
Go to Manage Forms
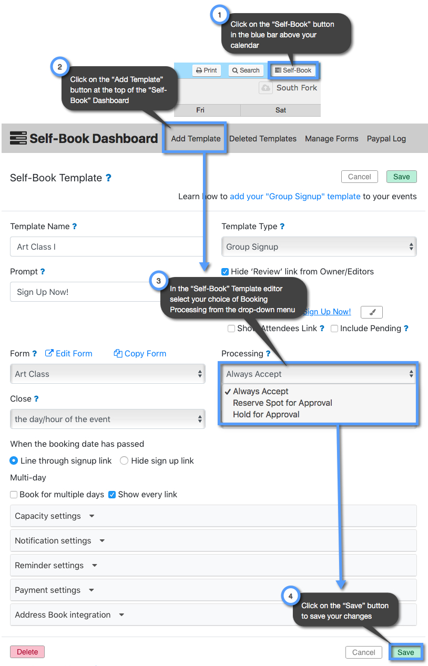[x=331, y=138]
